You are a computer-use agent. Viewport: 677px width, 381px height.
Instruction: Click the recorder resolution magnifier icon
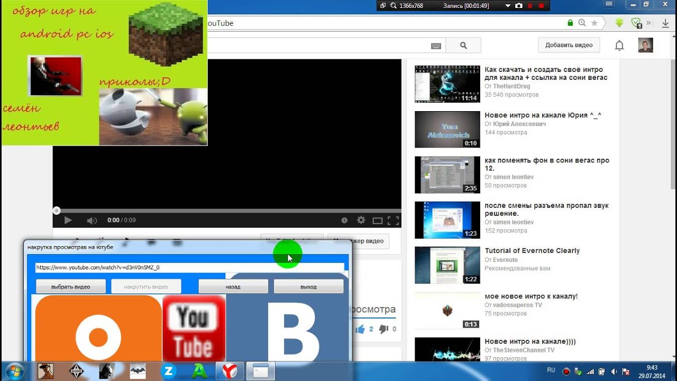(x=393, y=5)
